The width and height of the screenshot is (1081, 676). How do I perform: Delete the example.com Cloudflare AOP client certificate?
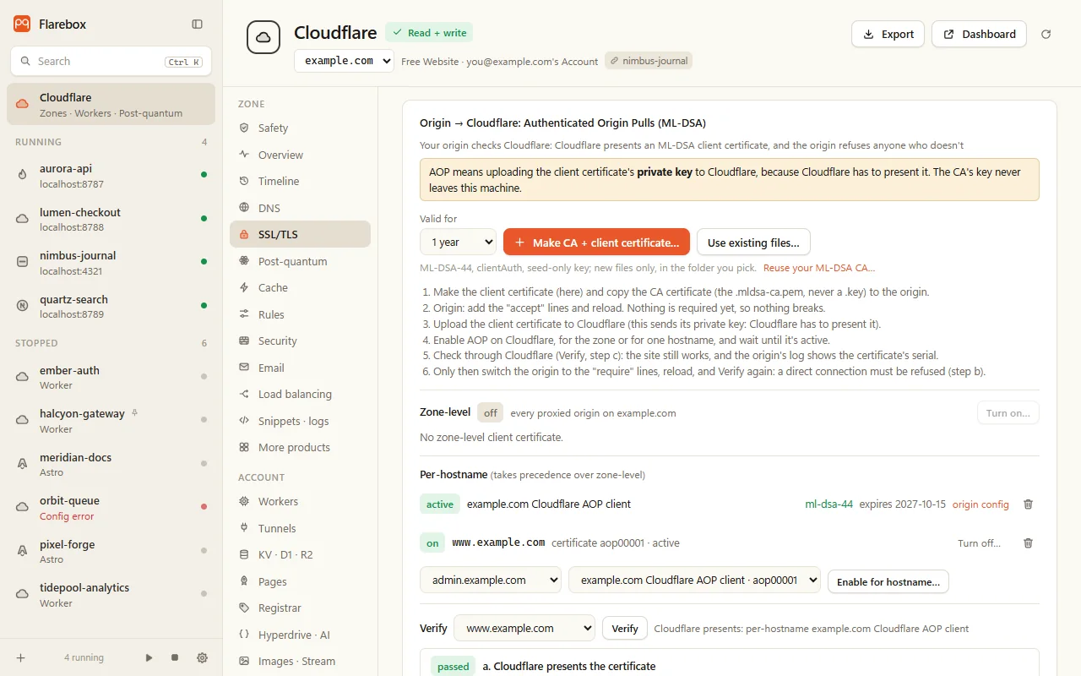(x=1028, y=504)
